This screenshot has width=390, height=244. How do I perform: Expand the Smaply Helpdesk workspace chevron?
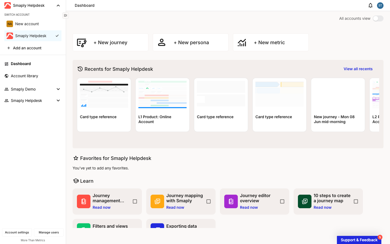[x=58, y=101]
